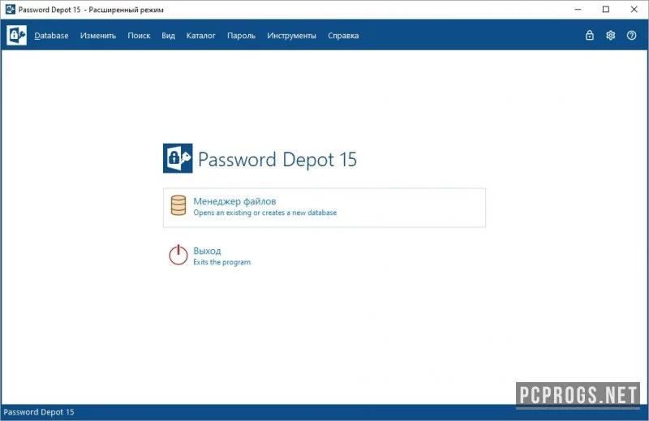
Task: Click 'Opens an existing or creates a new database'
Action: [x=265, y=213]
